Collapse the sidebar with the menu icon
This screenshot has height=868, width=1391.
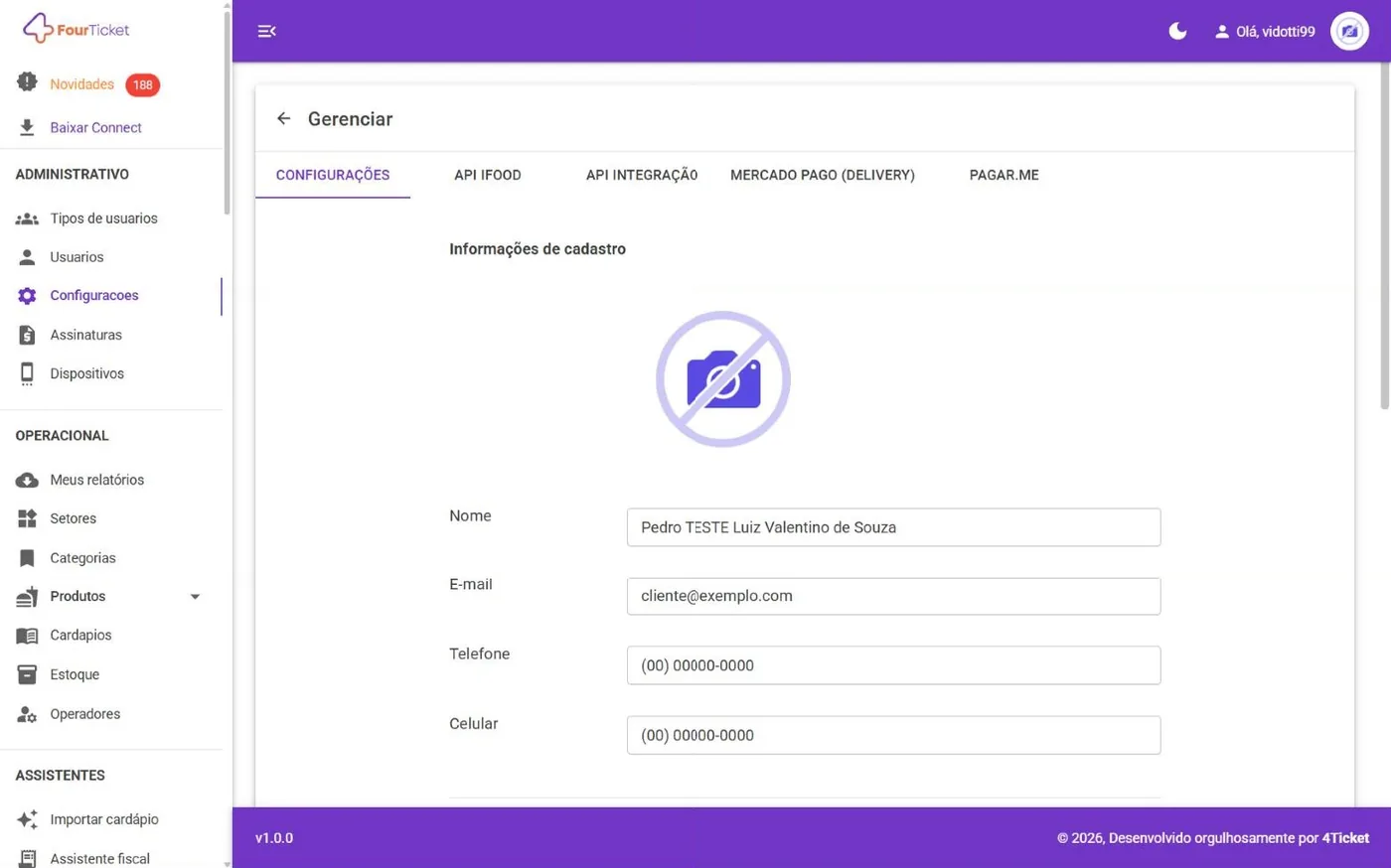pyautogui.click(x=266, y=31)
